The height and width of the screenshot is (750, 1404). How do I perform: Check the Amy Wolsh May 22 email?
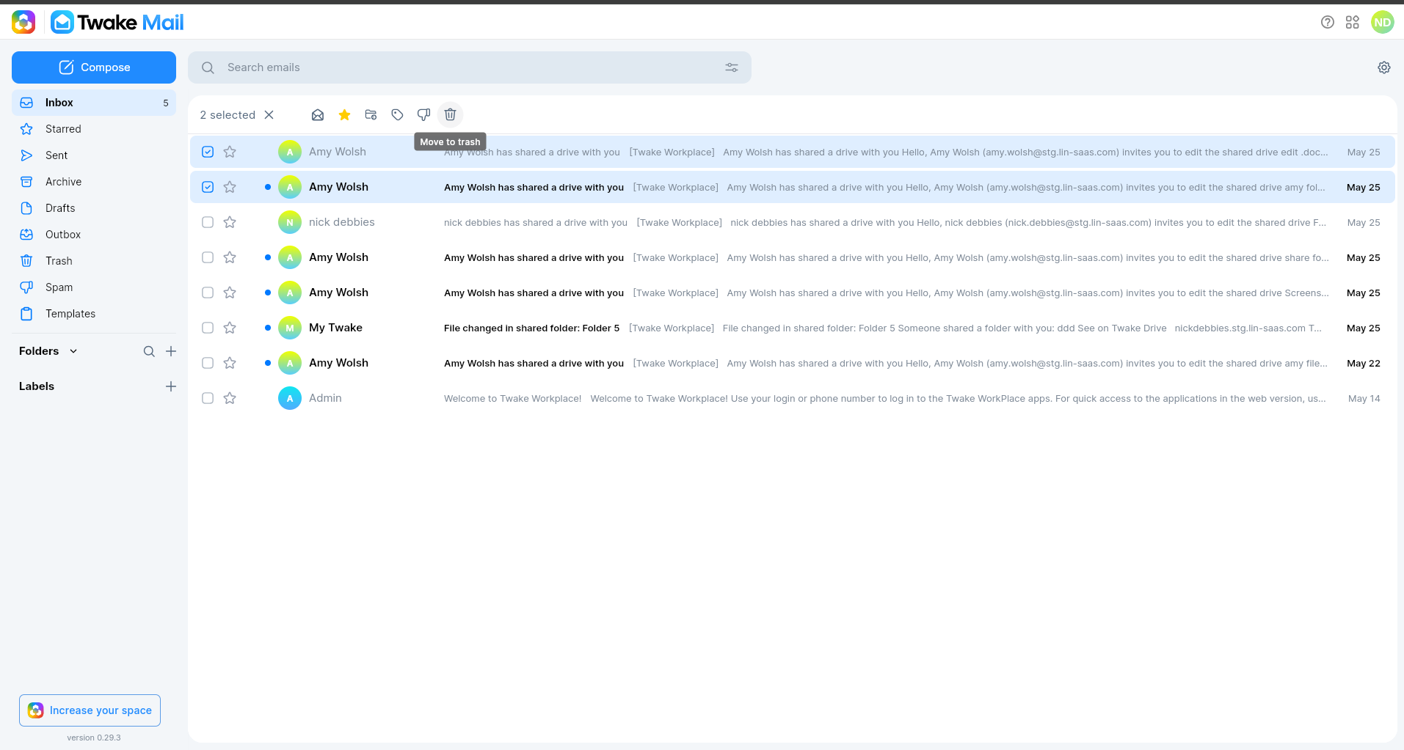click(x=208, y=363)
